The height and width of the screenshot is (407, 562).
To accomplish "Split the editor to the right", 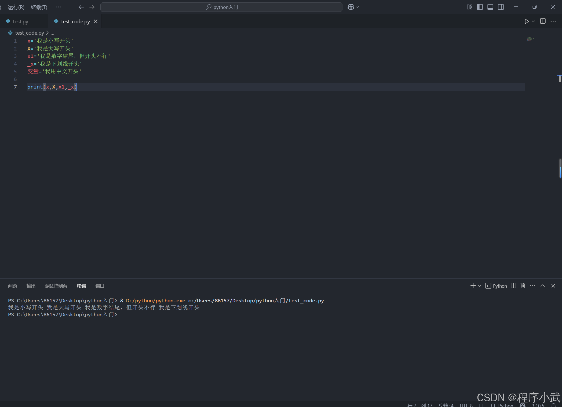I will click(543, 21).
